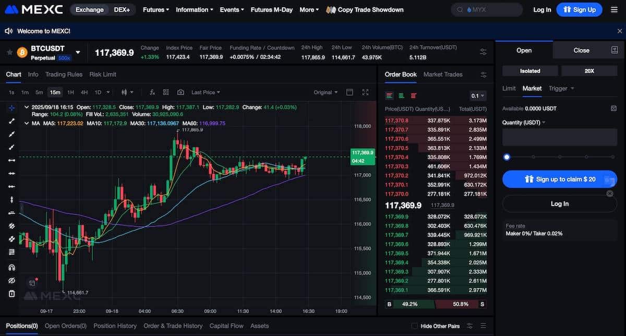
Task: Toggle chart fullscreen mode icon
Action: pos(365,92)
